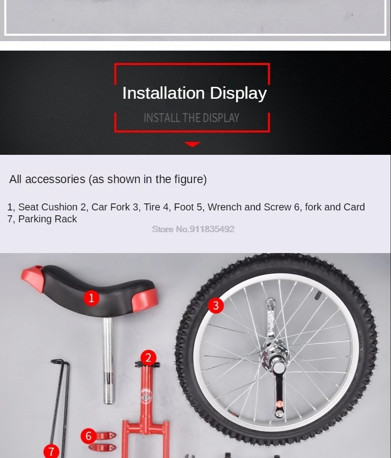Click the red car fork frame
This screenshot has height=458, width=391.
pos(146,409)
